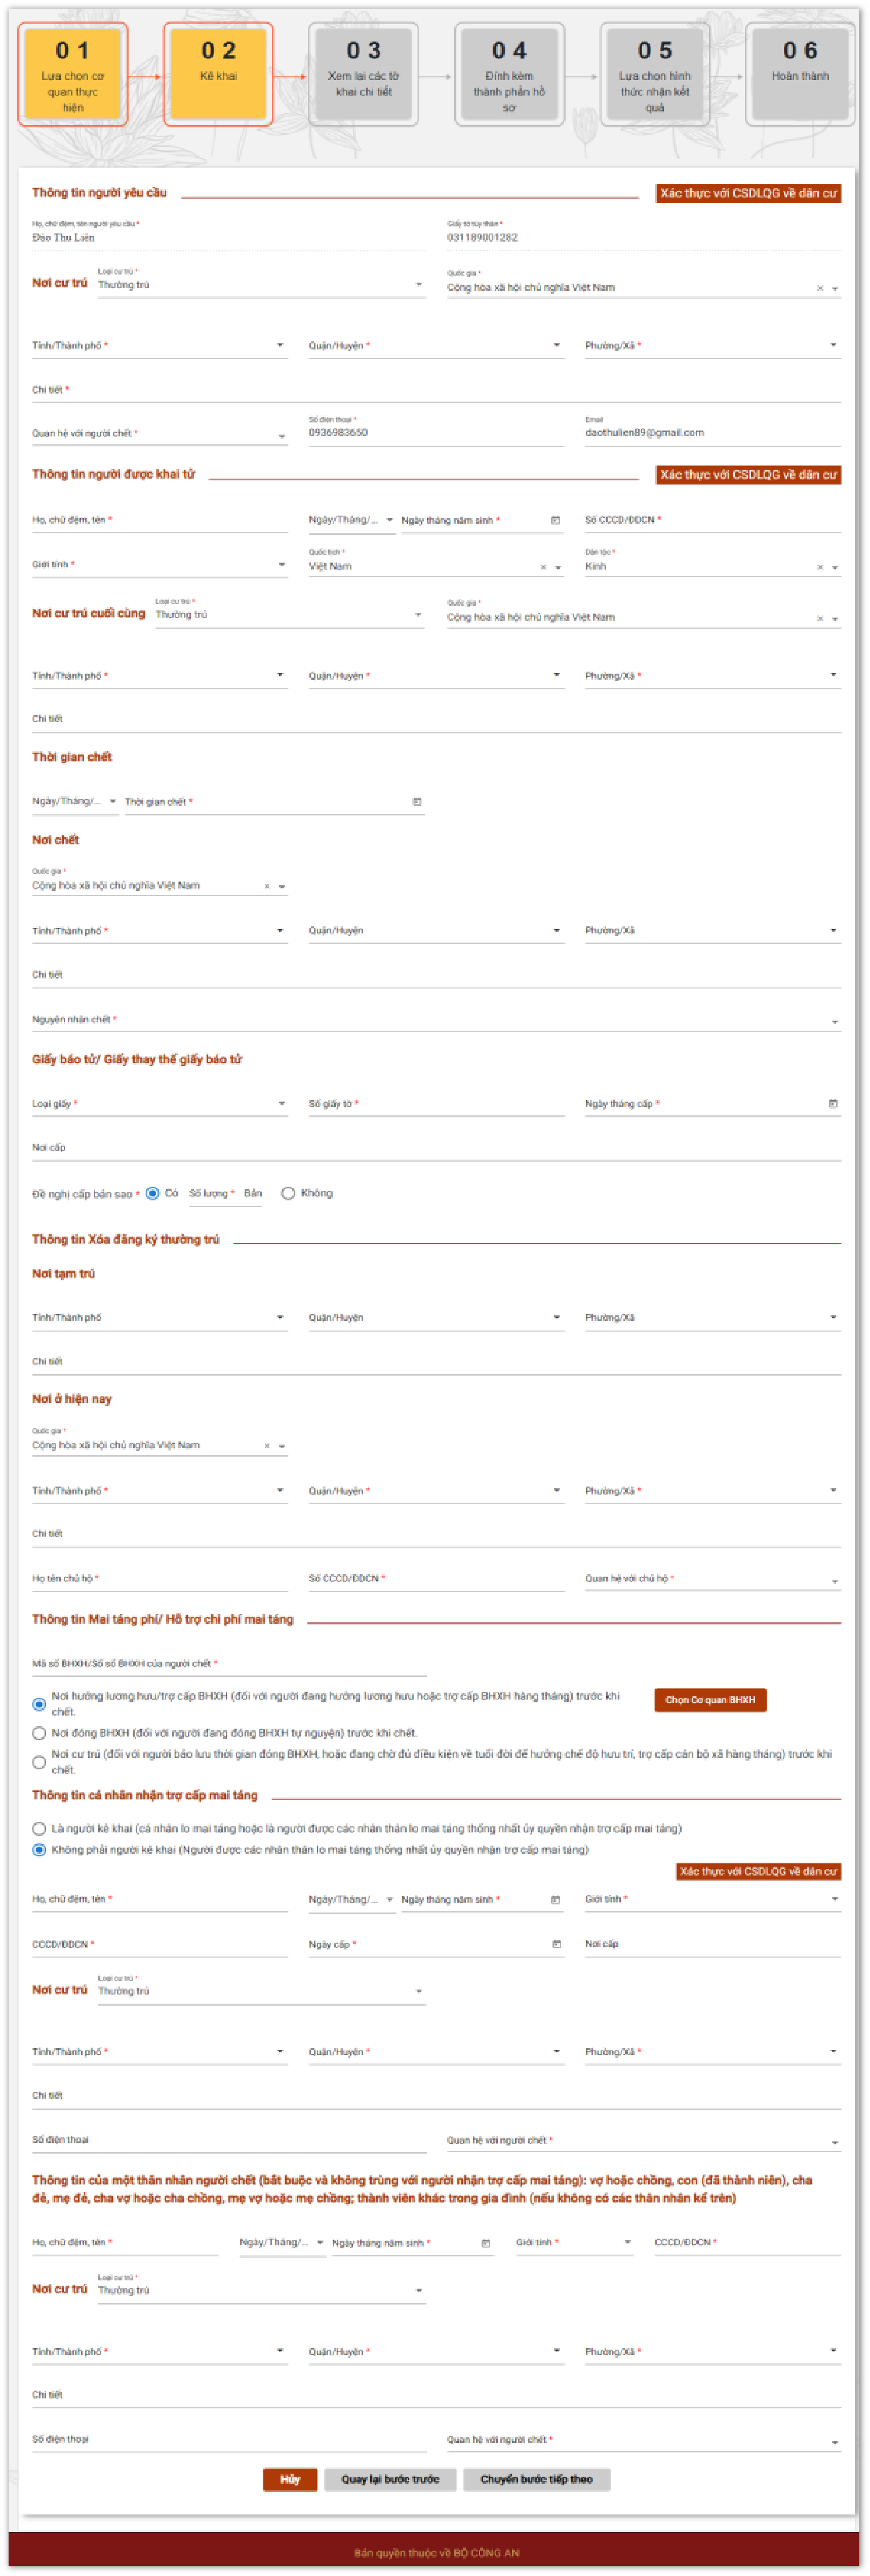Go to step 05 Lựa chọn hình thức nhận

pos(655,75)
